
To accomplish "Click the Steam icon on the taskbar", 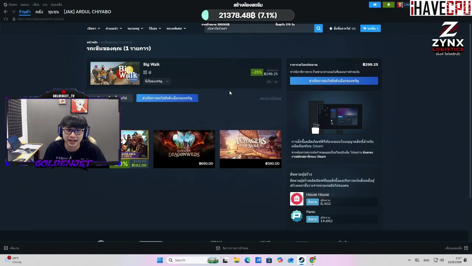I will (302, 260).
